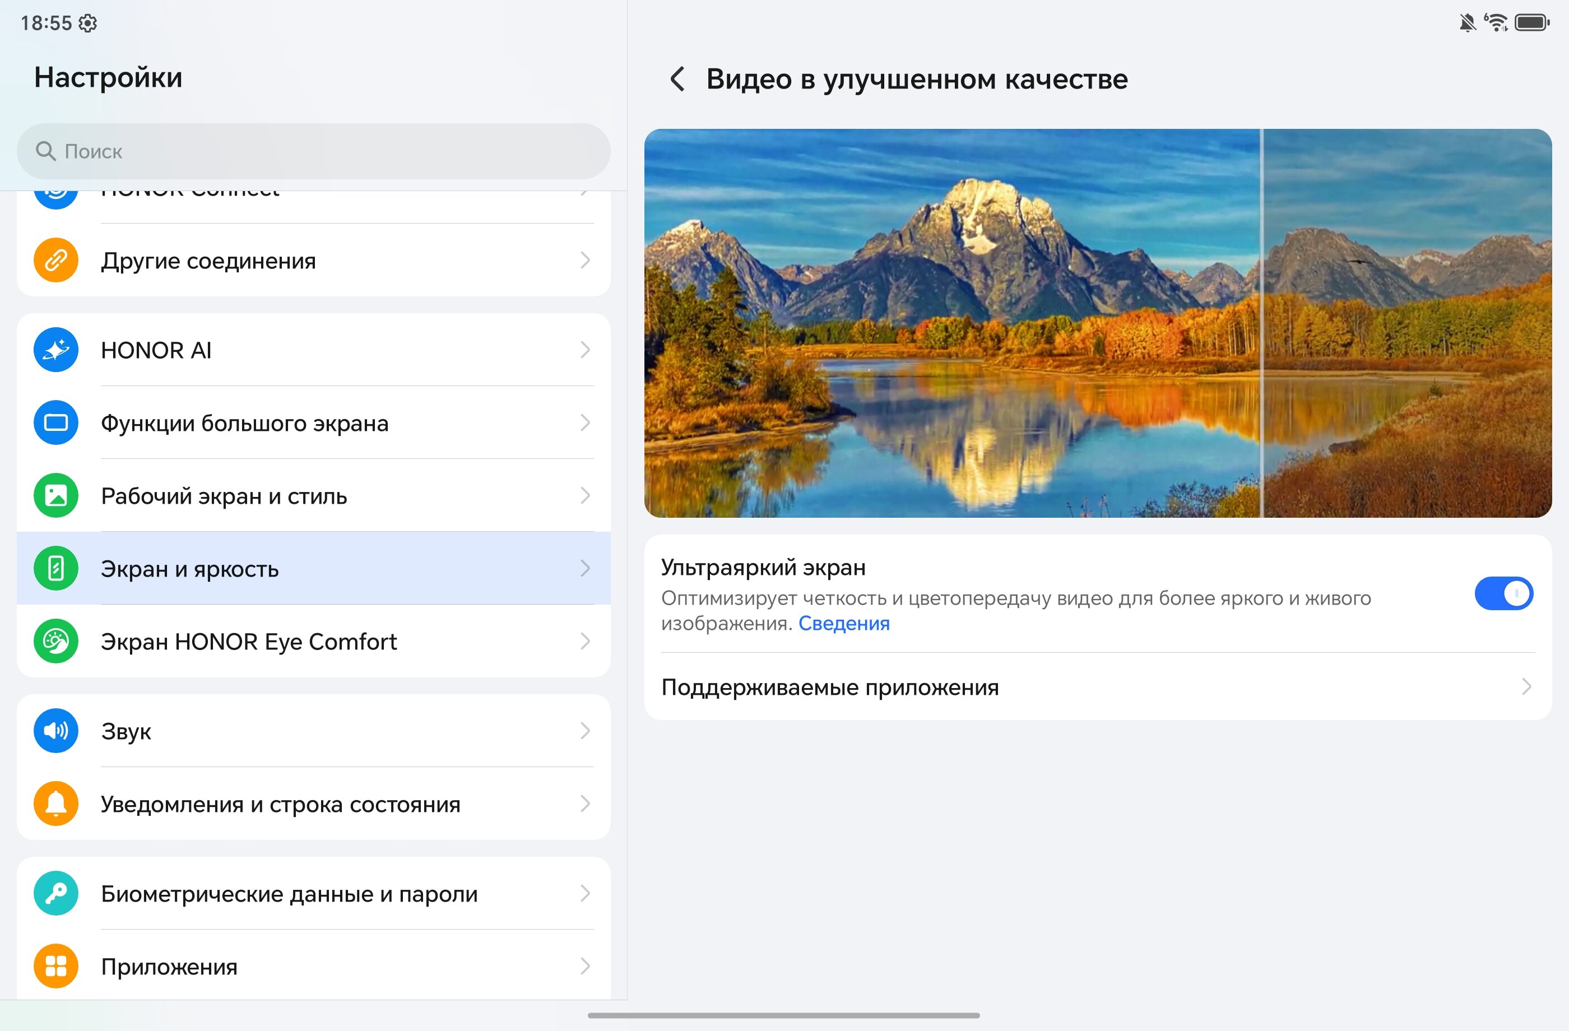Open Рабочий экран и стиль
This screenshot has height=1031, width=1569.
pyautogui.click(x=313, y=495)
